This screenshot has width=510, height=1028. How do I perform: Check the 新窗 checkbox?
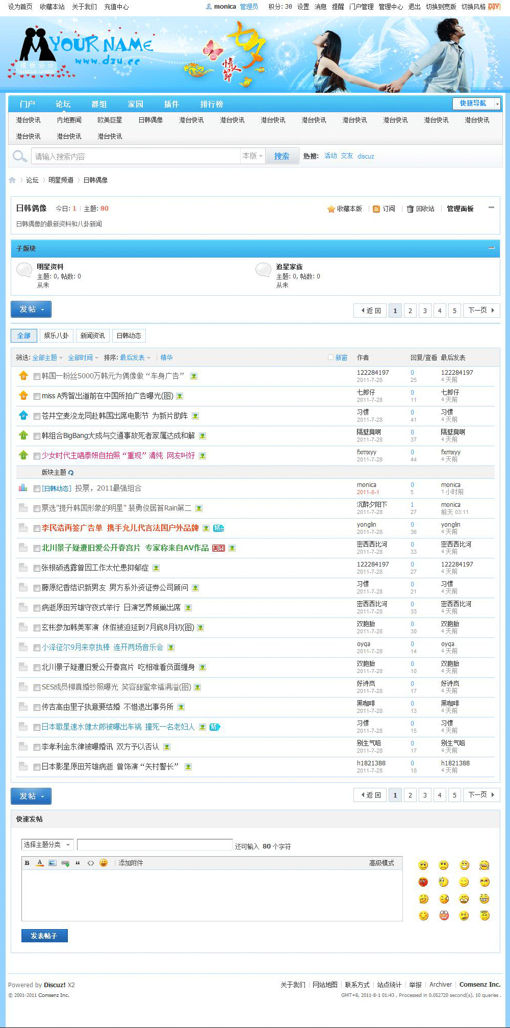click(330, 357)
